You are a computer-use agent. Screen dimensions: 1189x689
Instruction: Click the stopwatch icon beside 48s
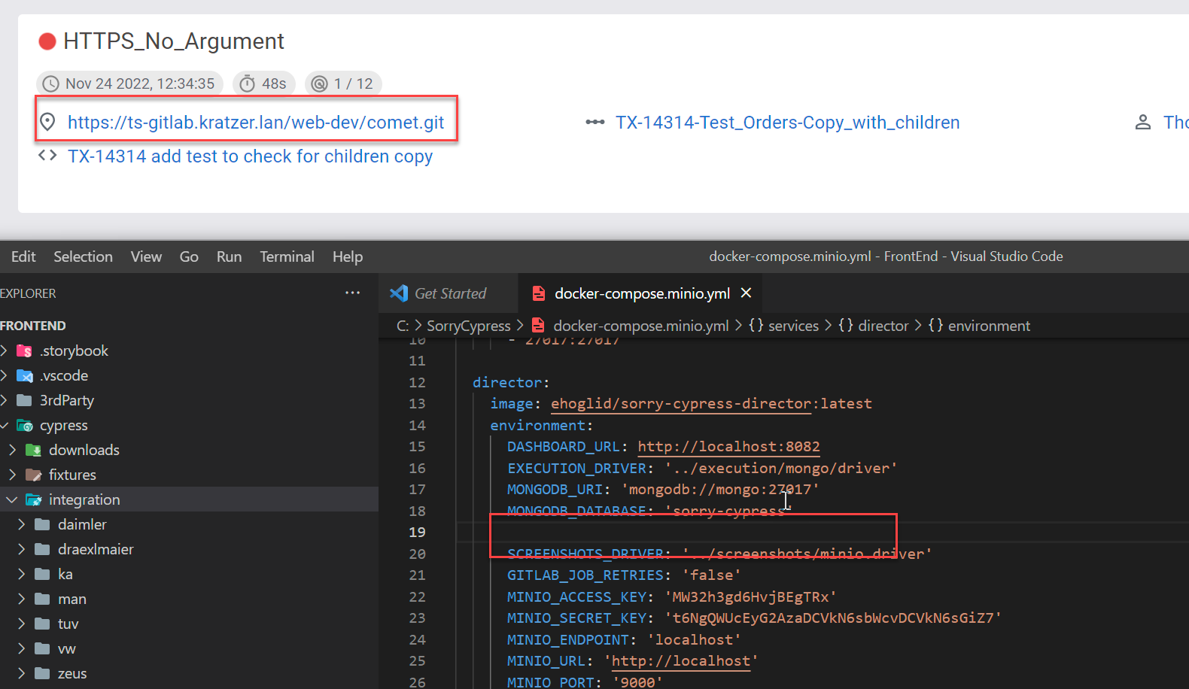click(x=247, y=83)
